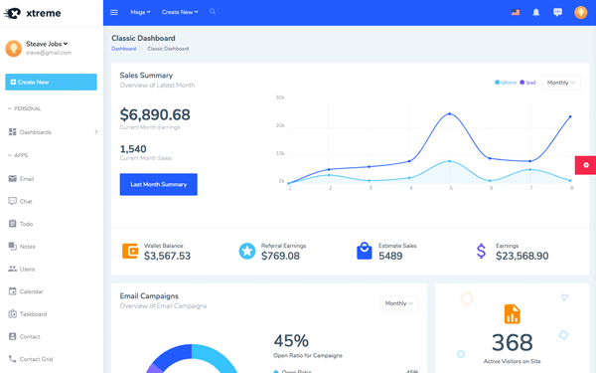Viewport: 596px width, 373px height.
Task: Click the Ipad line endpoint at point 8
Action: tap(570, 116)
